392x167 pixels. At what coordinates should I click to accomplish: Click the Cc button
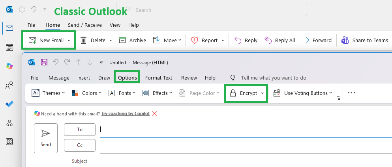click(x=80, y=145)
